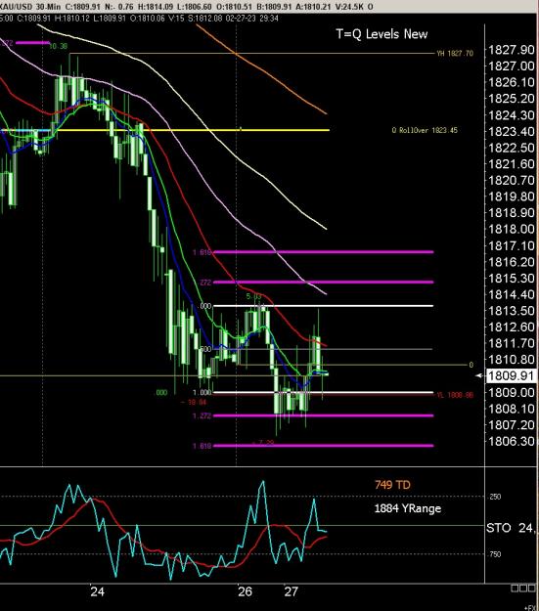Viewport: 539px width, 611px height.
Task: Click the XAU/USD 30-Min header text
Action: click(x=30, y=7)
